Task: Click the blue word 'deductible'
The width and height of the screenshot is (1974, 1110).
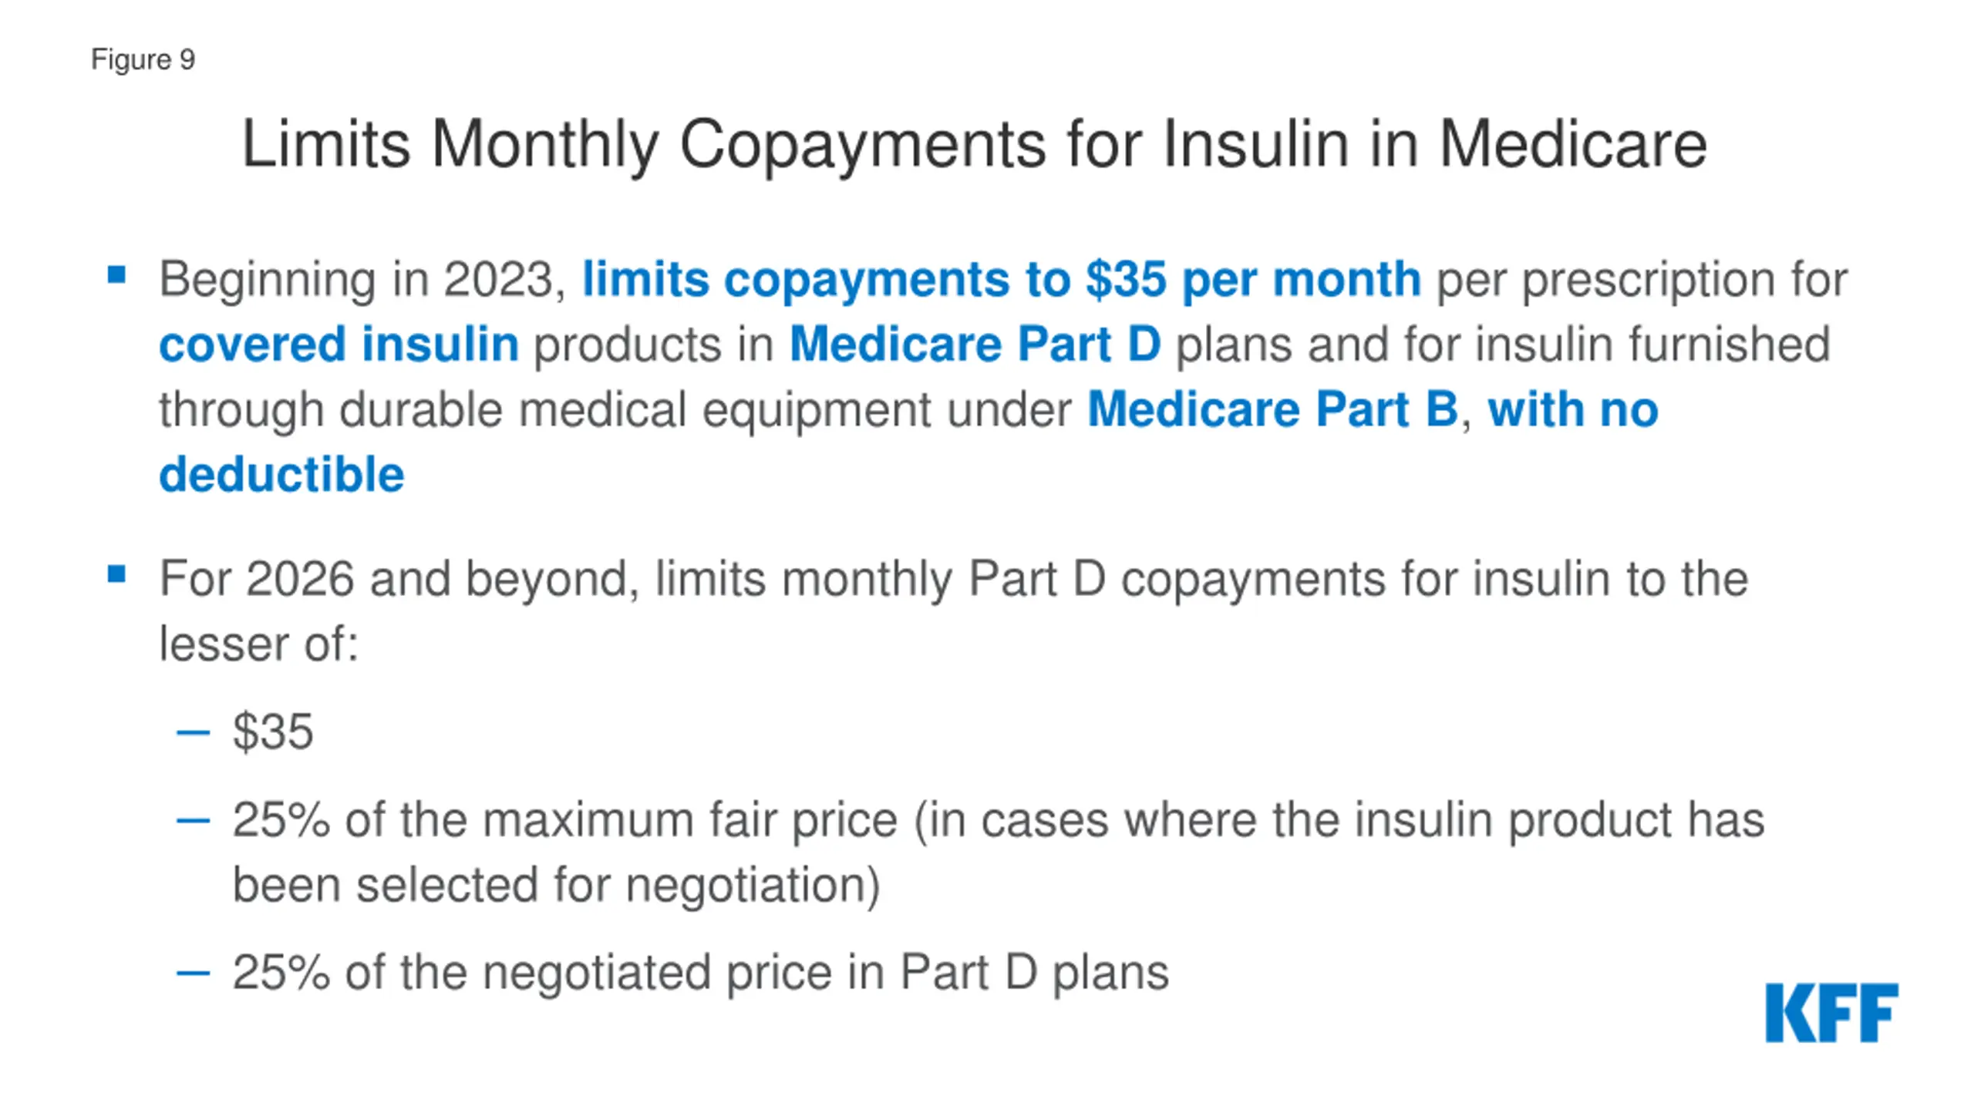Action: [281, 474]
